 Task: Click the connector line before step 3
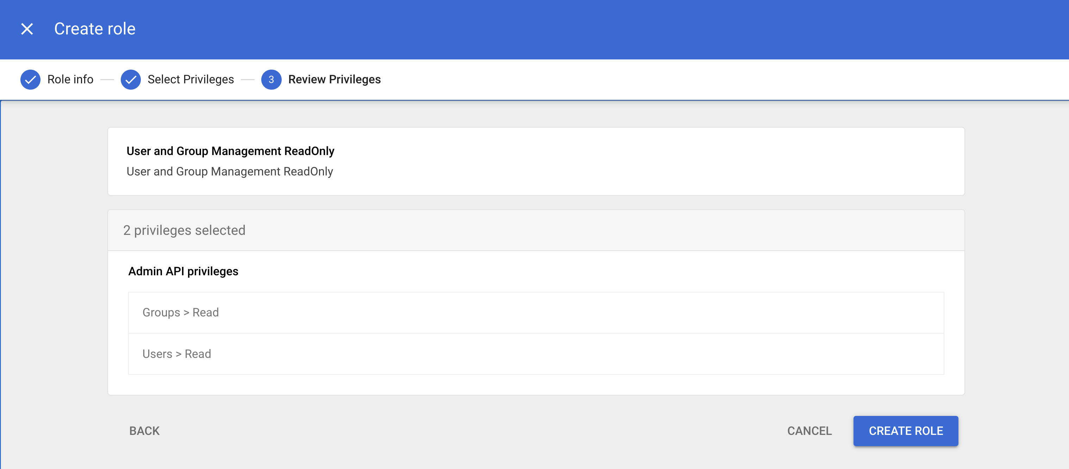coord(247,79)
